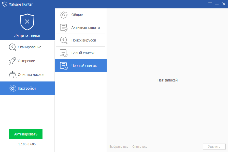The height and width of the screenshot is (152, 228).
Task: Click the Нет записей message
Action: (167, 80)
